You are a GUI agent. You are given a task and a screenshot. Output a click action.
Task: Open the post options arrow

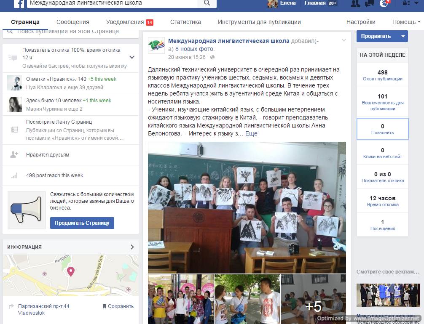click(343, 40)
